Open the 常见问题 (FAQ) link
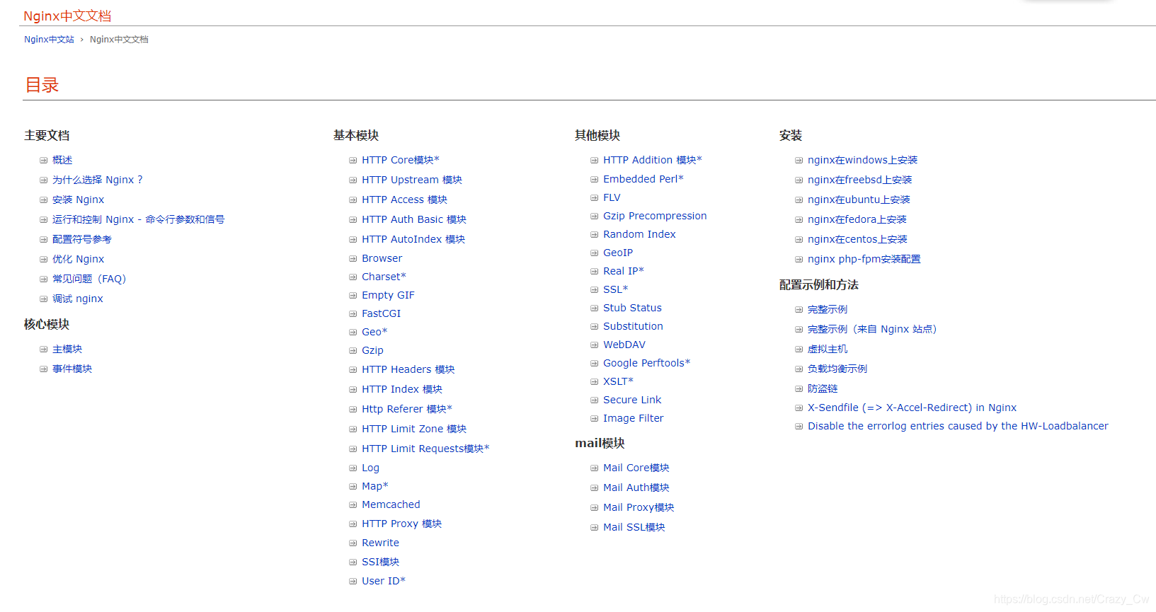1156x612 pixels. 89,279
